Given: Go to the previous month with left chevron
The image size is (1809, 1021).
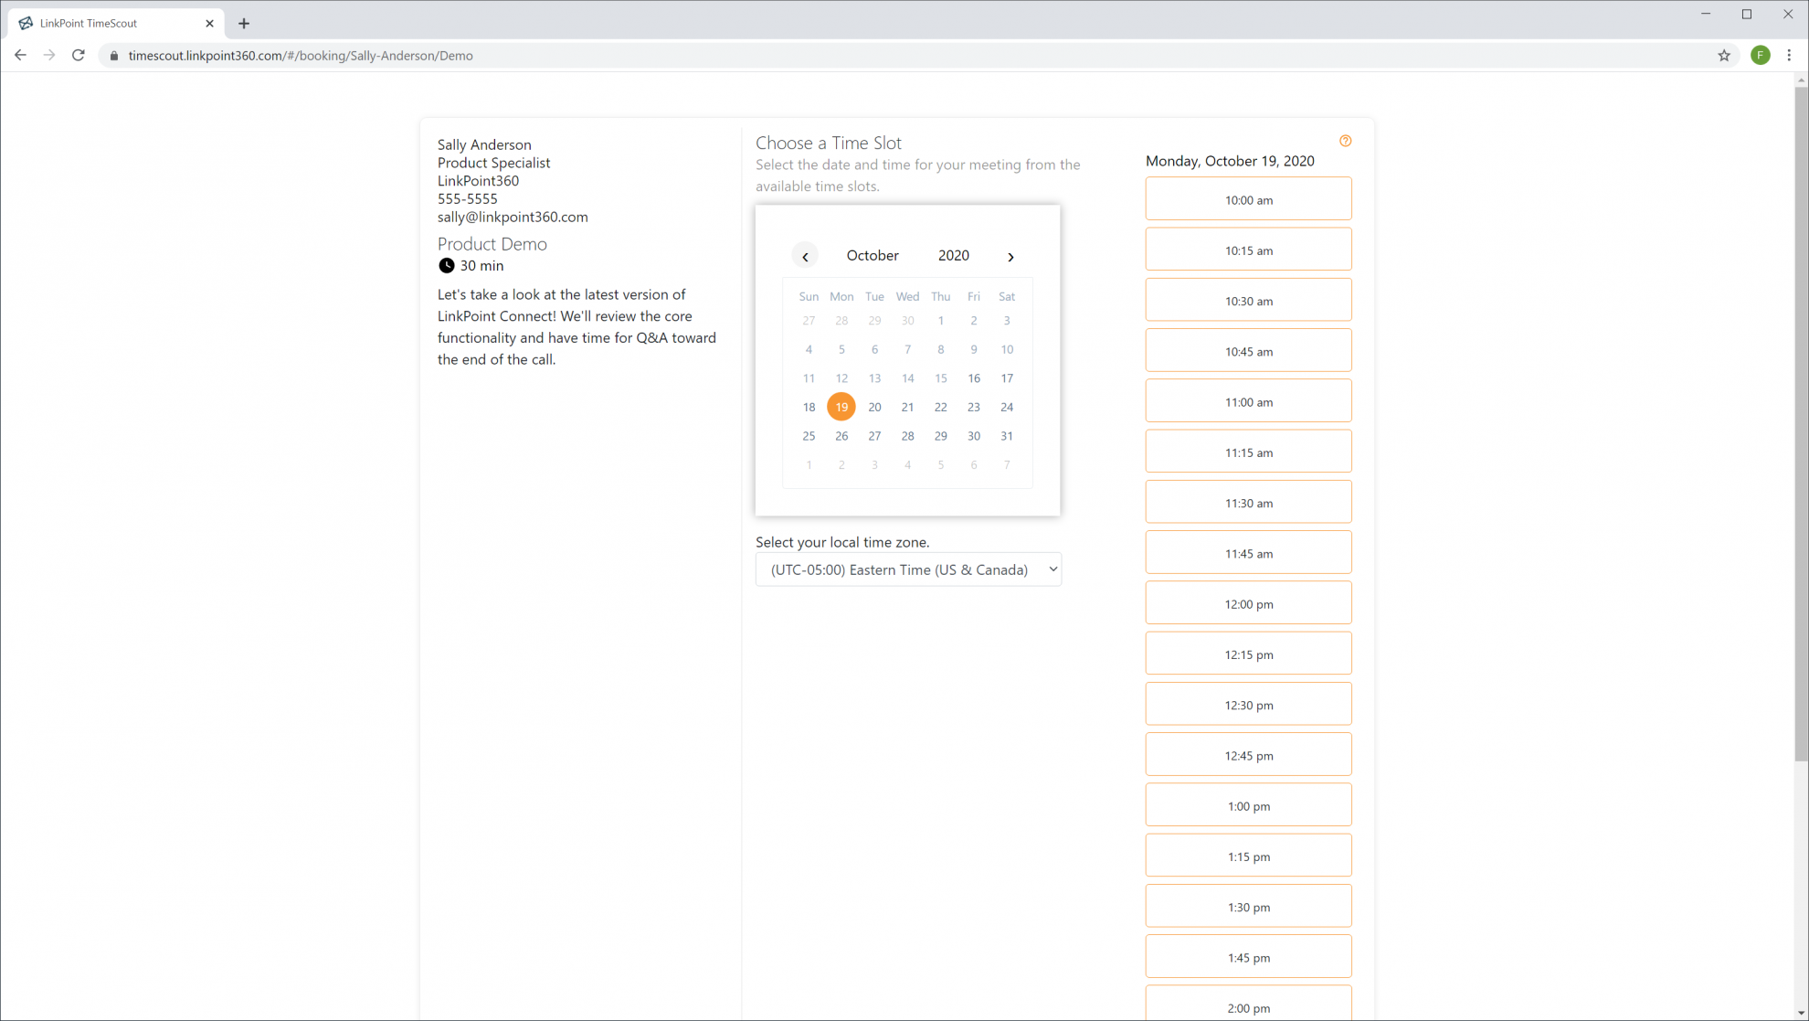Looking at the screenshot, I should tap(805, 256).
